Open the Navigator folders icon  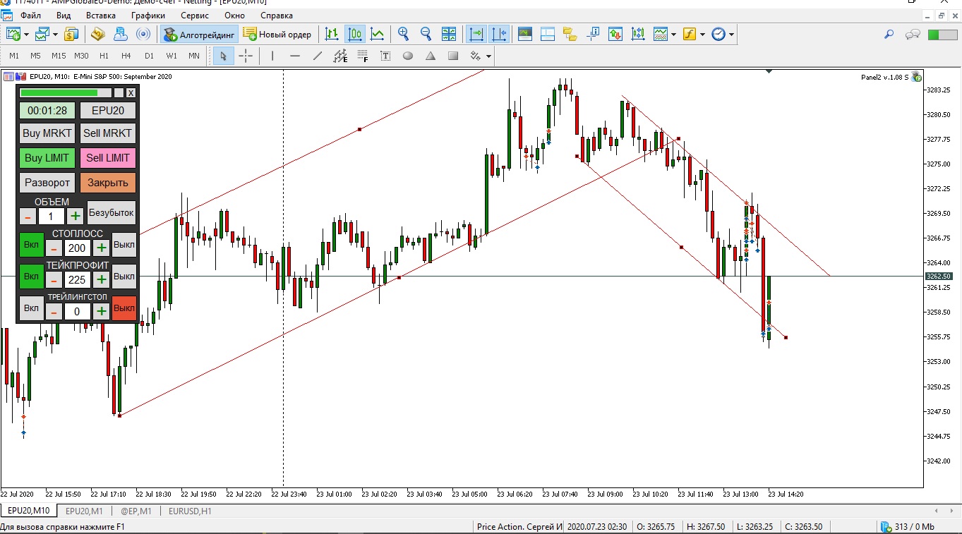[570, 33]
